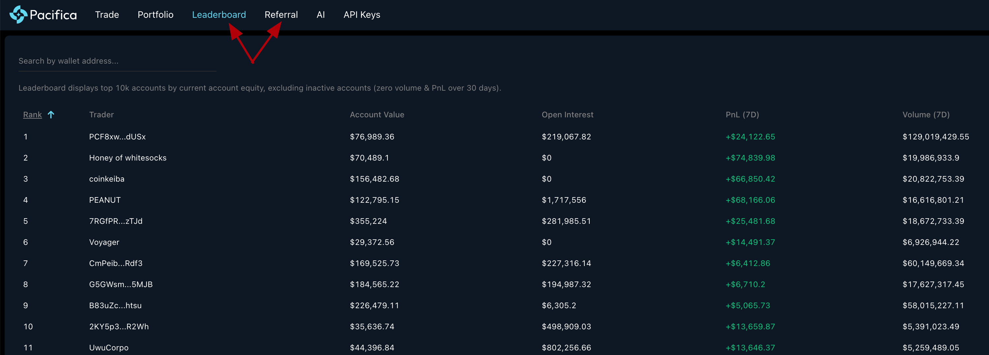Image resolution: width=989 pixels, height=355 pixels.
Task: Open the PEANUT trader profile
Action: (105, 200)
